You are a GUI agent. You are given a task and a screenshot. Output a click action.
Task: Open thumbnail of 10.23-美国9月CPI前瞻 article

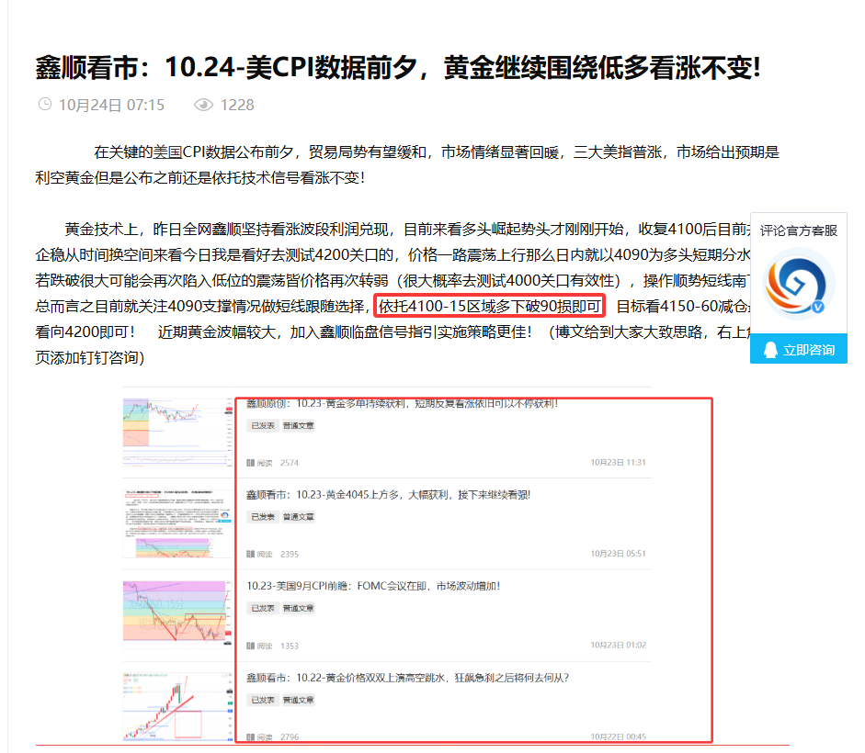coord(177,613)
